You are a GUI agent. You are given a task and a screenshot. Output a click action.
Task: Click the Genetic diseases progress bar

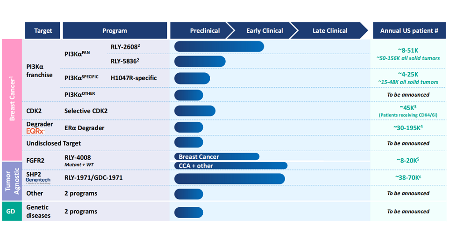[x=189, y=212]
